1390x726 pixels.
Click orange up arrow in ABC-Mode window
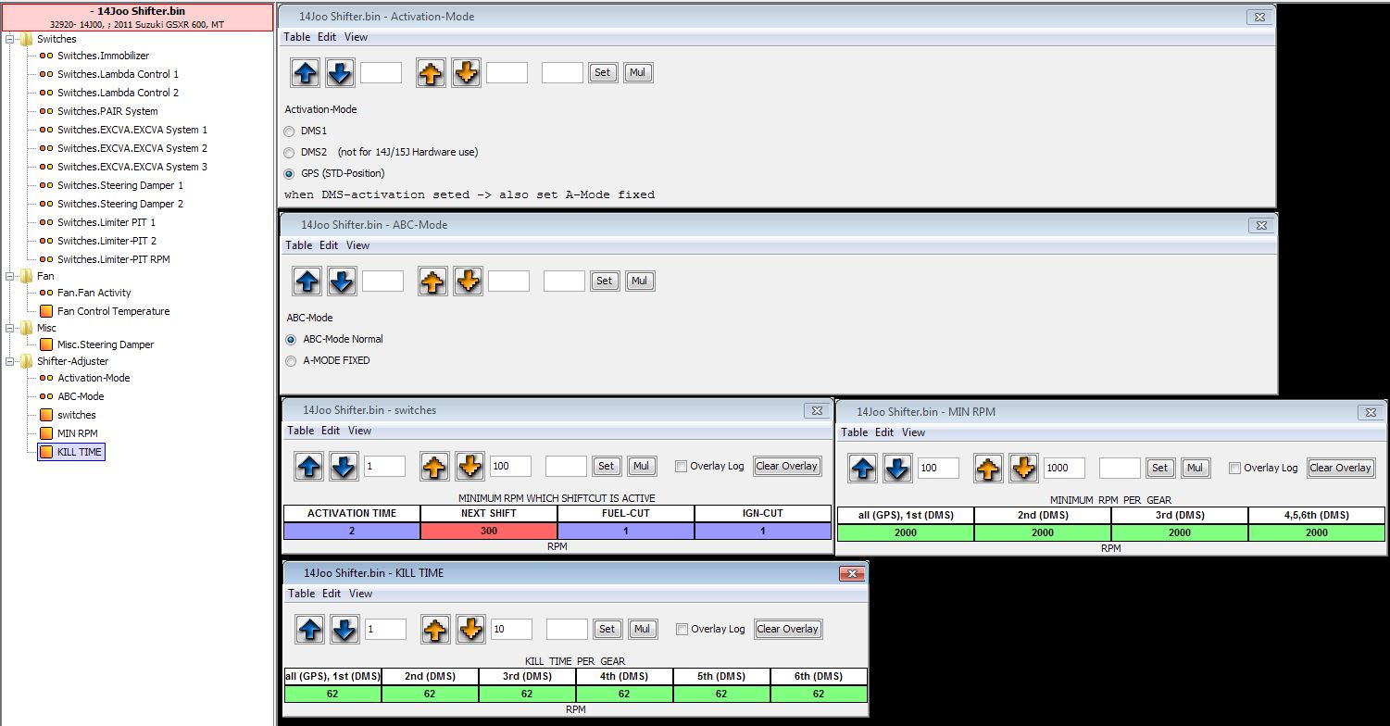(432, 282)
